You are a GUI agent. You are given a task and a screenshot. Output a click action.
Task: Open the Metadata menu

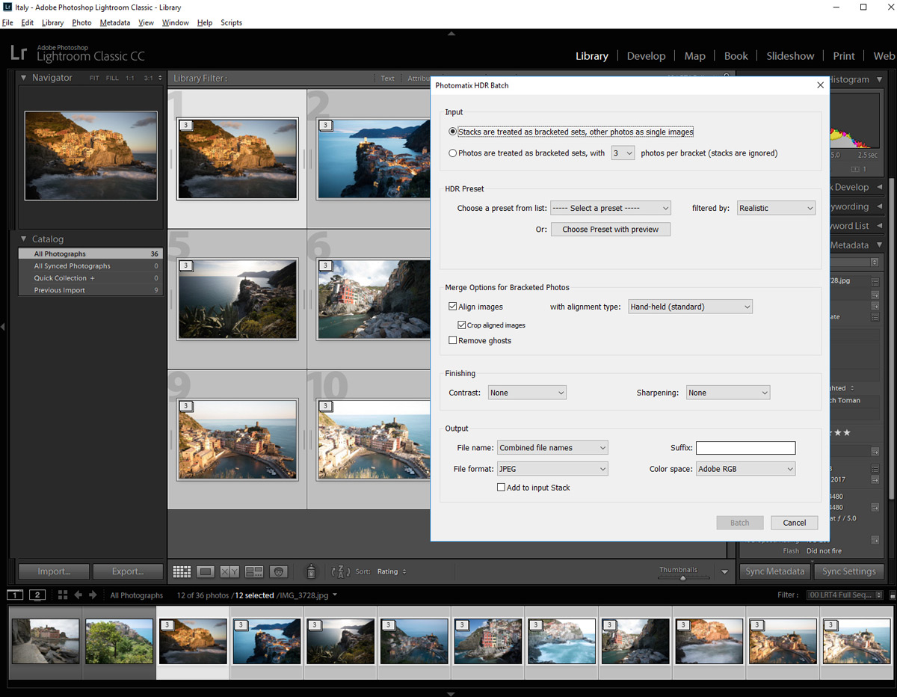[114, 22]
